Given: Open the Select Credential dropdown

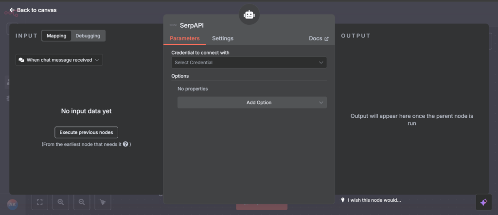Looking at the screenshot, I should 249,63.
